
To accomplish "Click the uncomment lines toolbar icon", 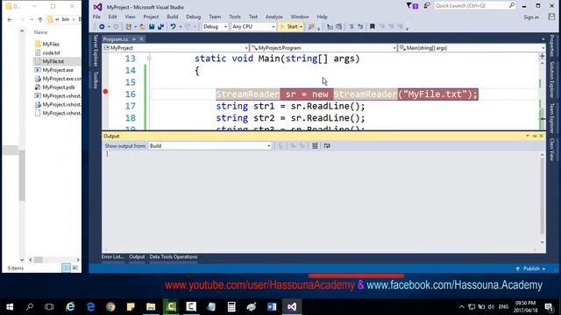I will pyautogui.click(x=360, y=27).
